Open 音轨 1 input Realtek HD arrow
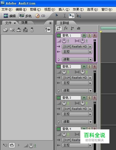Viewport: 116px width, 150px height. pos(90,47)
